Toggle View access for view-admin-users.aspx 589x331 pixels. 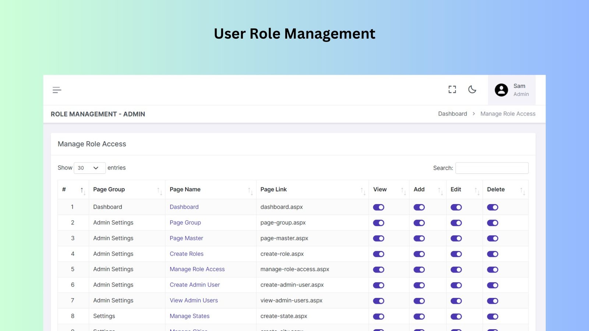click(x=378, y=301)
